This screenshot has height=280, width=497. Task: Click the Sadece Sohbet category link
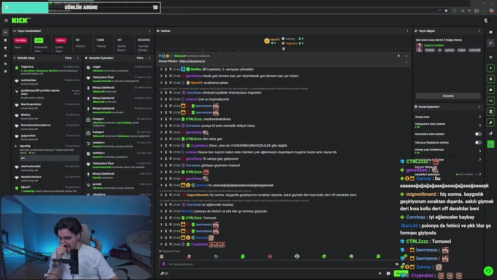(x=434, y=45)
